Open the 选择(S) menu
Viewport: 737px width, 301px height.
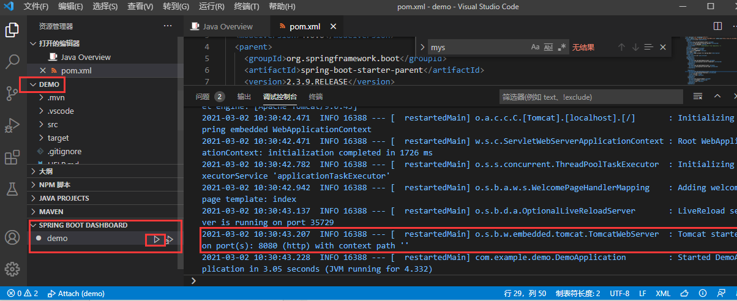click(105, 7)
